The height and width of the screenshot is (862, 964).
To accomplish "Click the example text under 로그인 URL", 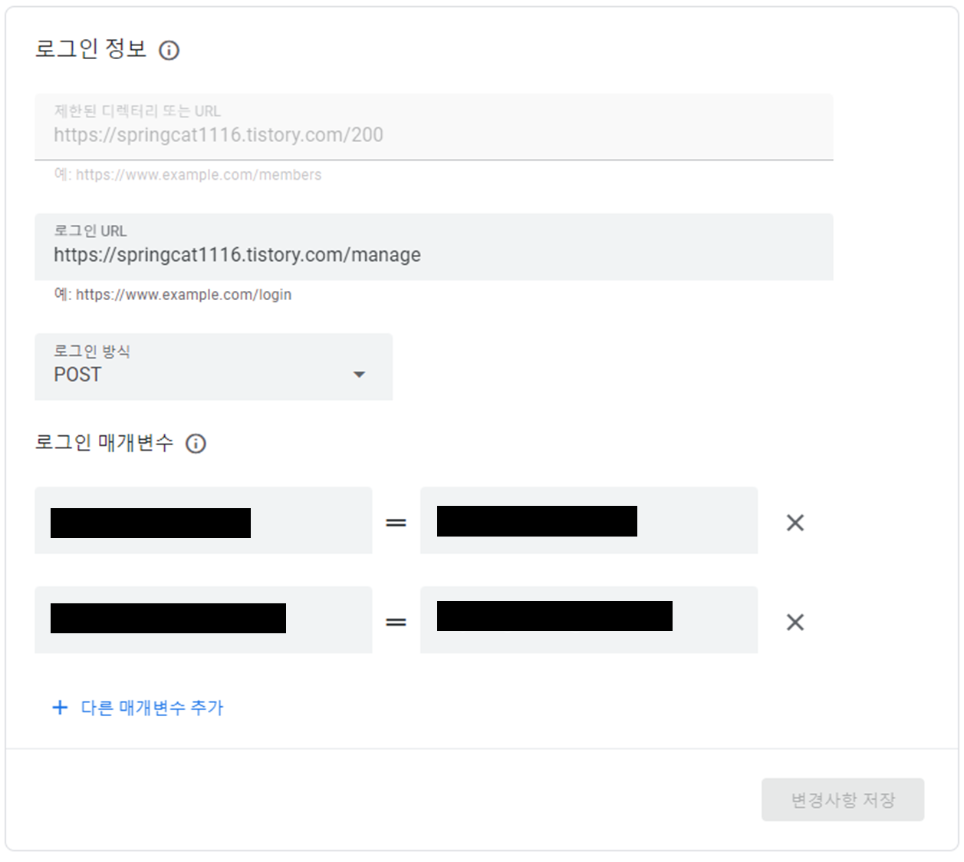I will [x=171, y=295].
